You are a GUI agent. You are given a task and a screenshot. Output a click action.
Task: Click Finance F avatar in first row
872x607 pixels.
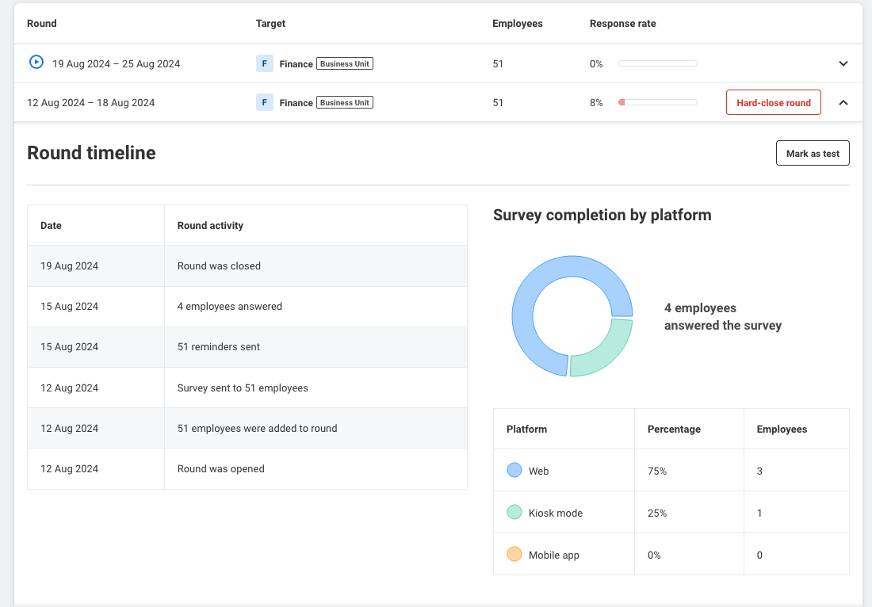coord(265,63)
